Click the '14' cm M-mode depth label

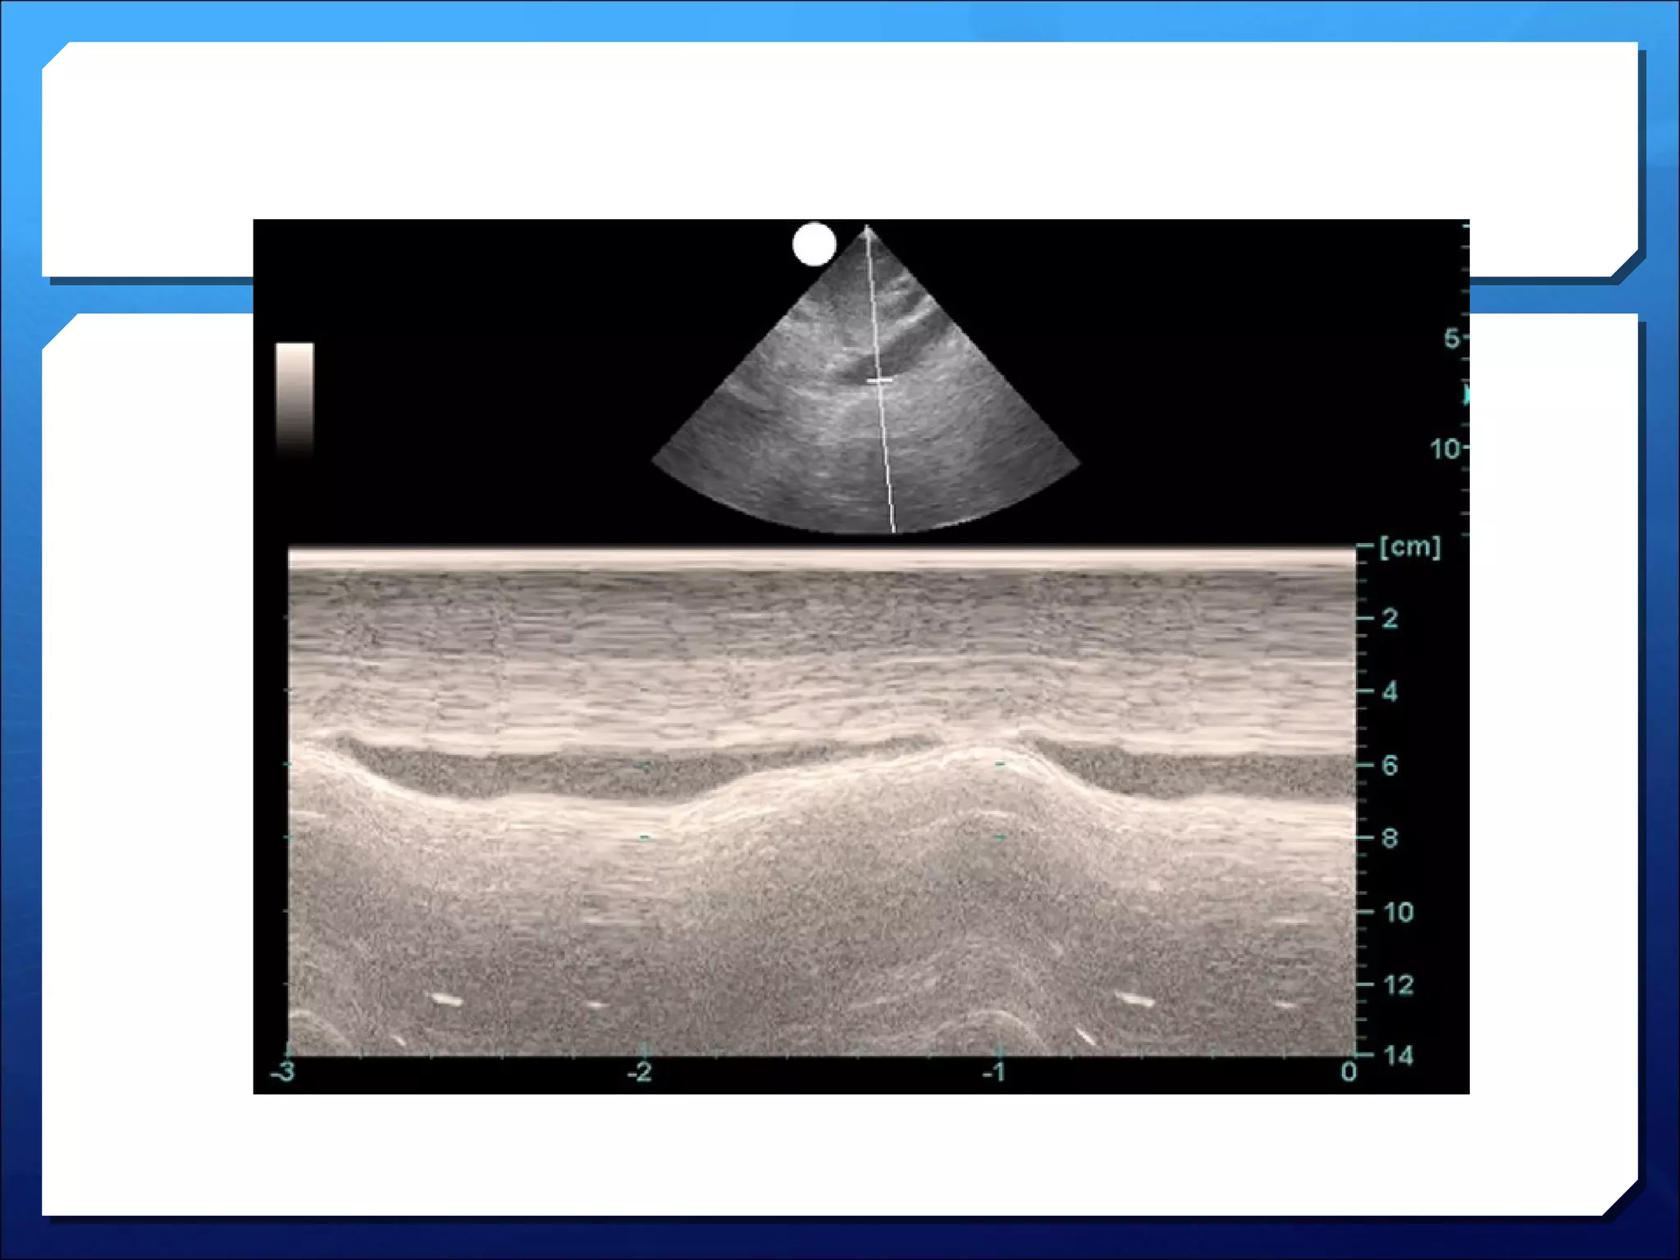tap(1398, 1055)
